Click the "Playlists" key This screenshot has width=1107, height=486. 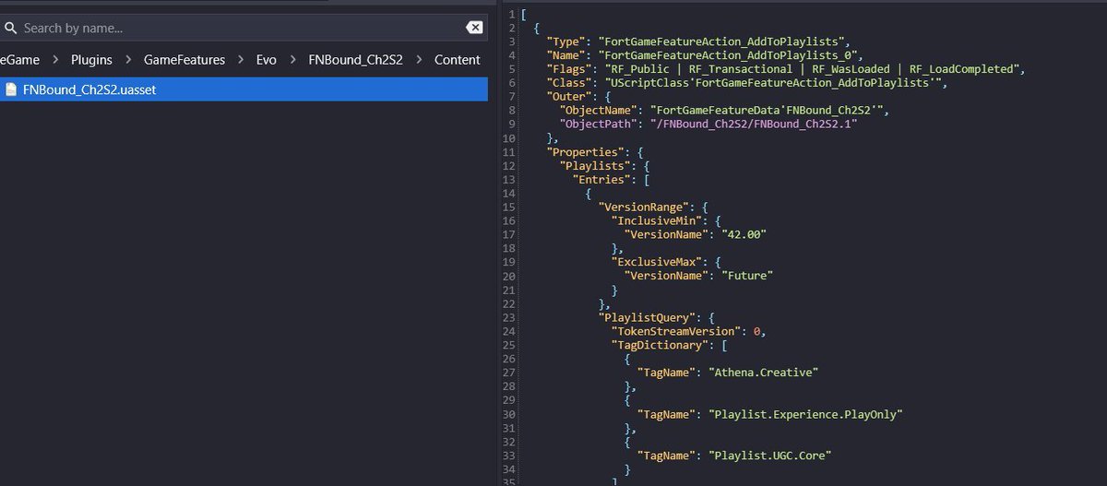594,166
